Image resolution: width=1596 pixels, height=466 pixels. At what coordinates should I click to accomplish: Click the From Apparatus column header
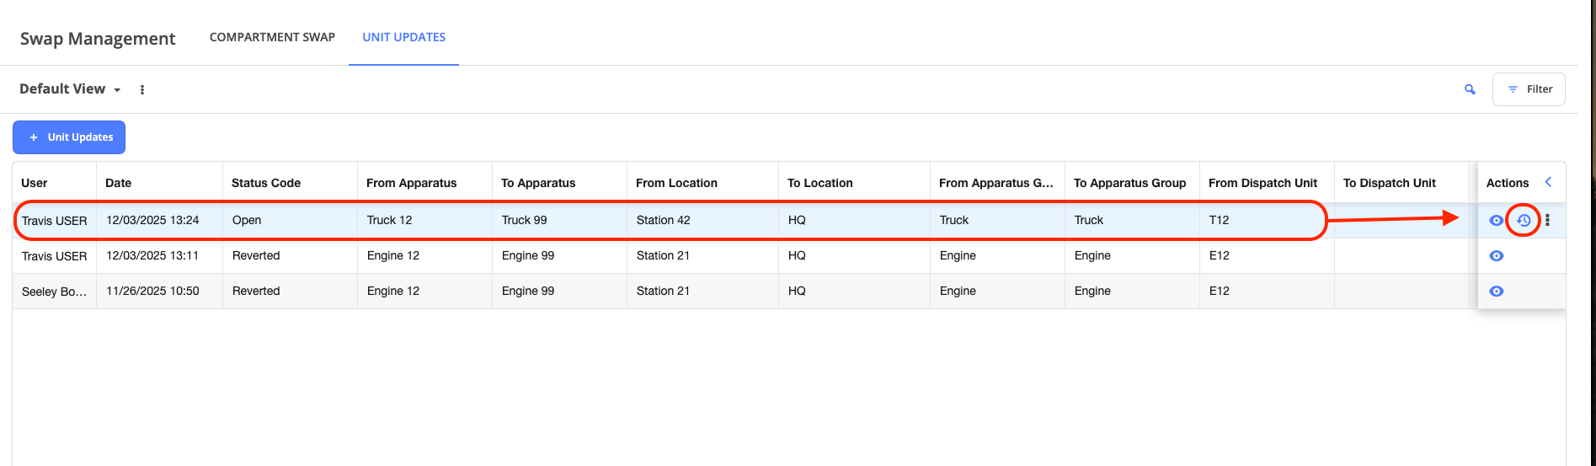[x=411, y=183]
